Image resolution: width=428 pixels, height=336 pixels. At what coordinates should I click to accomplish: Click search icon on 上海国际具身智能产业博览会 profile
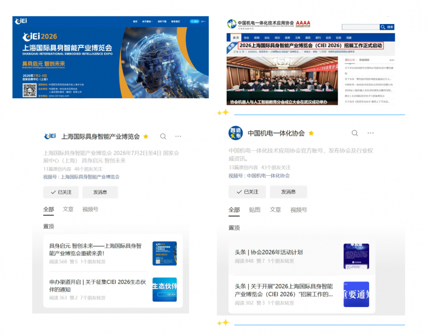163,136
